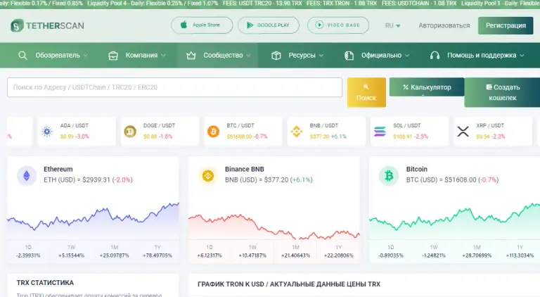Click the briefcase icon beside Компания
The width and height of the screenshot is (540, 297).
coord(113,56)
